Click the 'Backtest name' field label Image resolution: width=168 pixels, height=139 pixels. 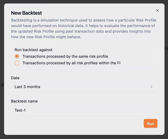pyautogui.click(x=24, y=101)
